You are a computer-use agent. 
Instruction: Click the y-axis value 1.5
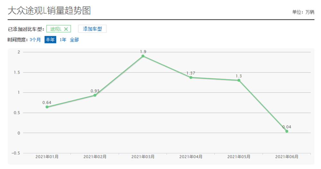coord(17,73)
